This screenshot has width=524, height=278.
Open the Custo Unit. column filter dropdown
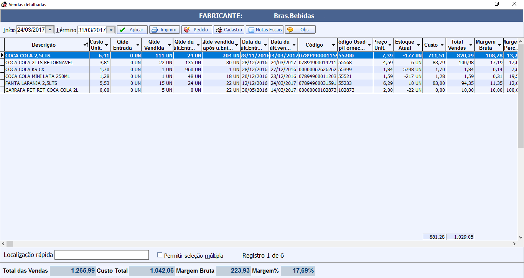coord(107,45)
